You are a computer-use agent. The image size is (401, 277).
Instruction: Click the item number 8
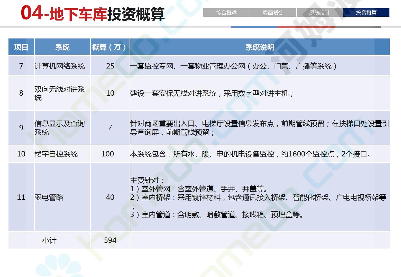click(21, 93)
